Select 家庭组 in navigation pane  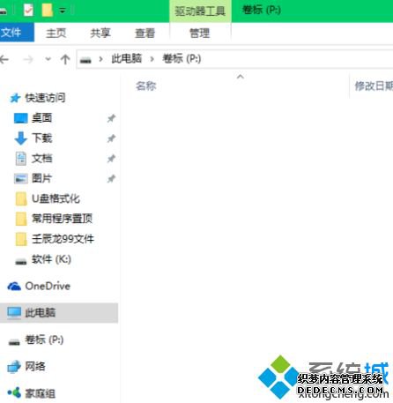click(x=41, y=393)
